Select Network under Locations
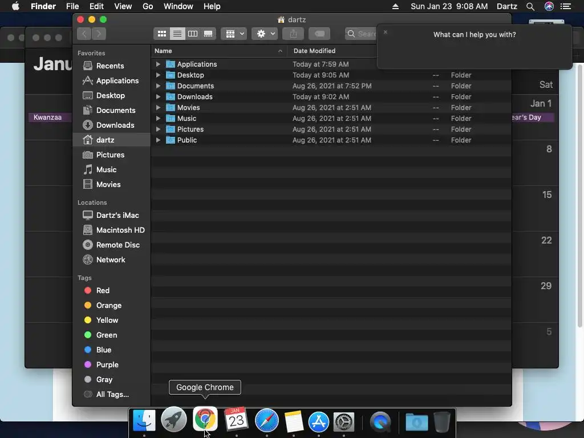The image size is (584, 438). point(111,260)
